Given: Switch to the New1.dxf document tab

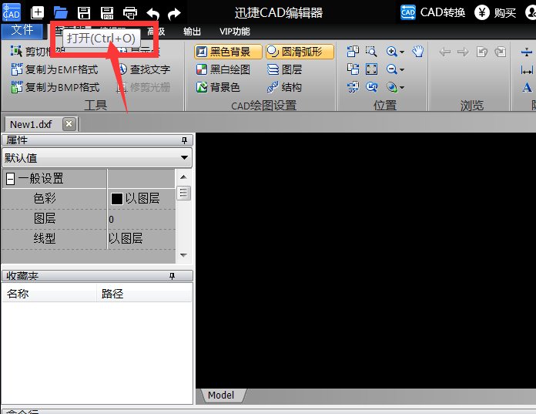Looking at the screenshot, I should (31, 124).
